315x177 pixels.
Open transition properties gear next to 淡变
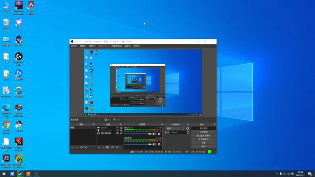click(187, 129)
